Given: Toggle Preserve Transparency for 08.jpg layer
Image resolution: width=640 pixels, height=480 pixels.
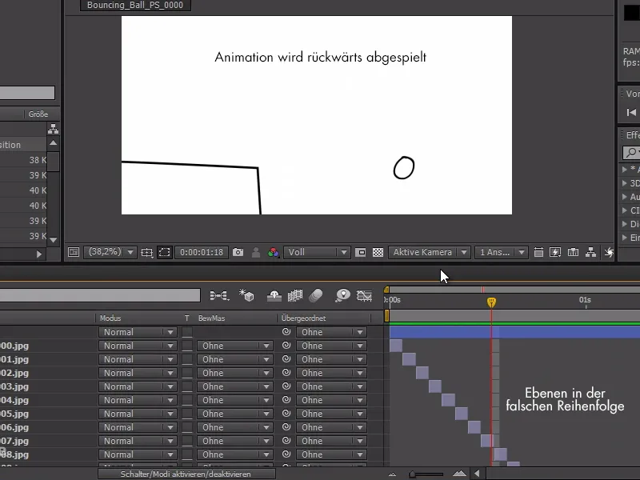Looking at the screenshot, I should pyautogui.click(x=187, y=454).
